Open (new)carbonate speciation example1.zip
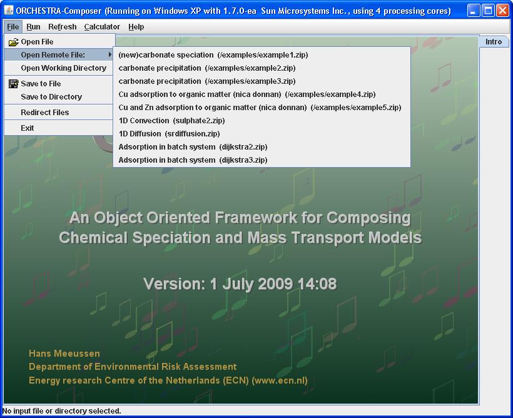The height and width of the screenshot is (418, 513). 262,55
